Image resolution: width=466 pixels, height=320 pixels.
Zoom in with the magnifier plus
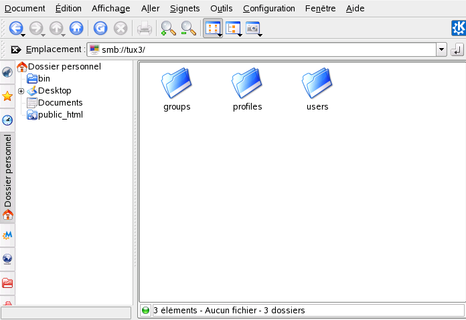pos(168,28)
